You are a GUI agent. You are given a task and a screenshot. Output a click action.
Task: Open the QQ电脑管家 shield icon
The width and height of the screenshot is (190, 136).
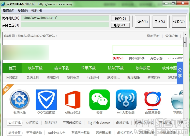(46, 99)
